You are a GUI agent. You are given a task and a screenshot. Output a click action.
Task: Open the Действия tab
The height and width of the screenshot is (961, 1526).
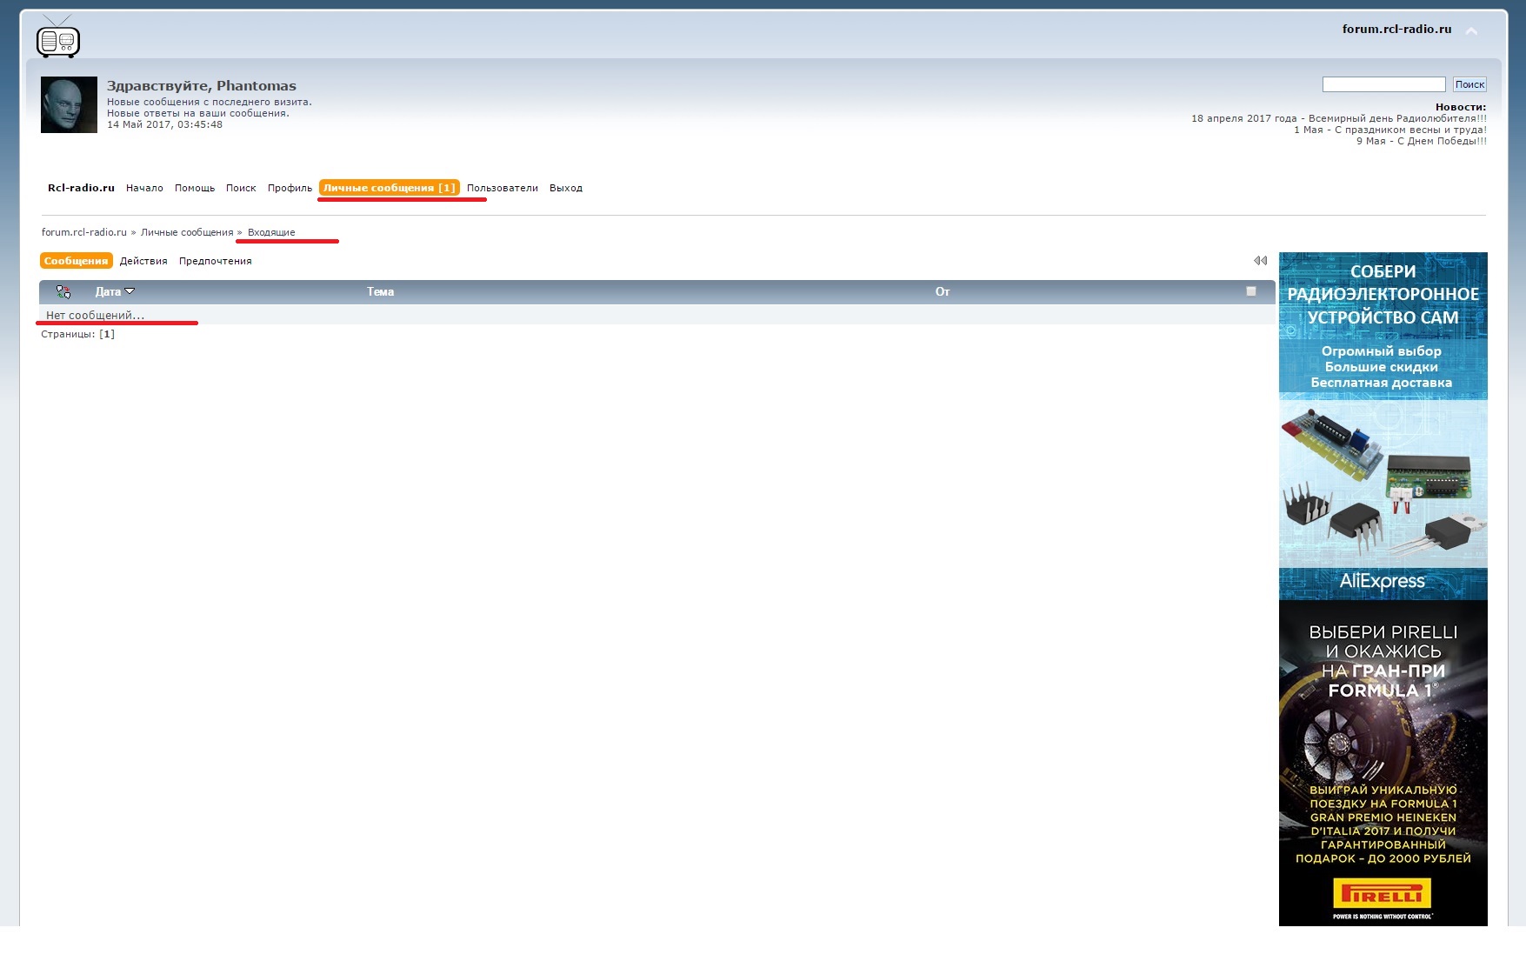point(143,261)
